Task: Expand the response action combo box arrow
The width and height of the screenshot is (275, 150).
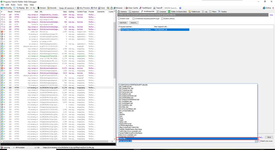Action: pos(256,141)
